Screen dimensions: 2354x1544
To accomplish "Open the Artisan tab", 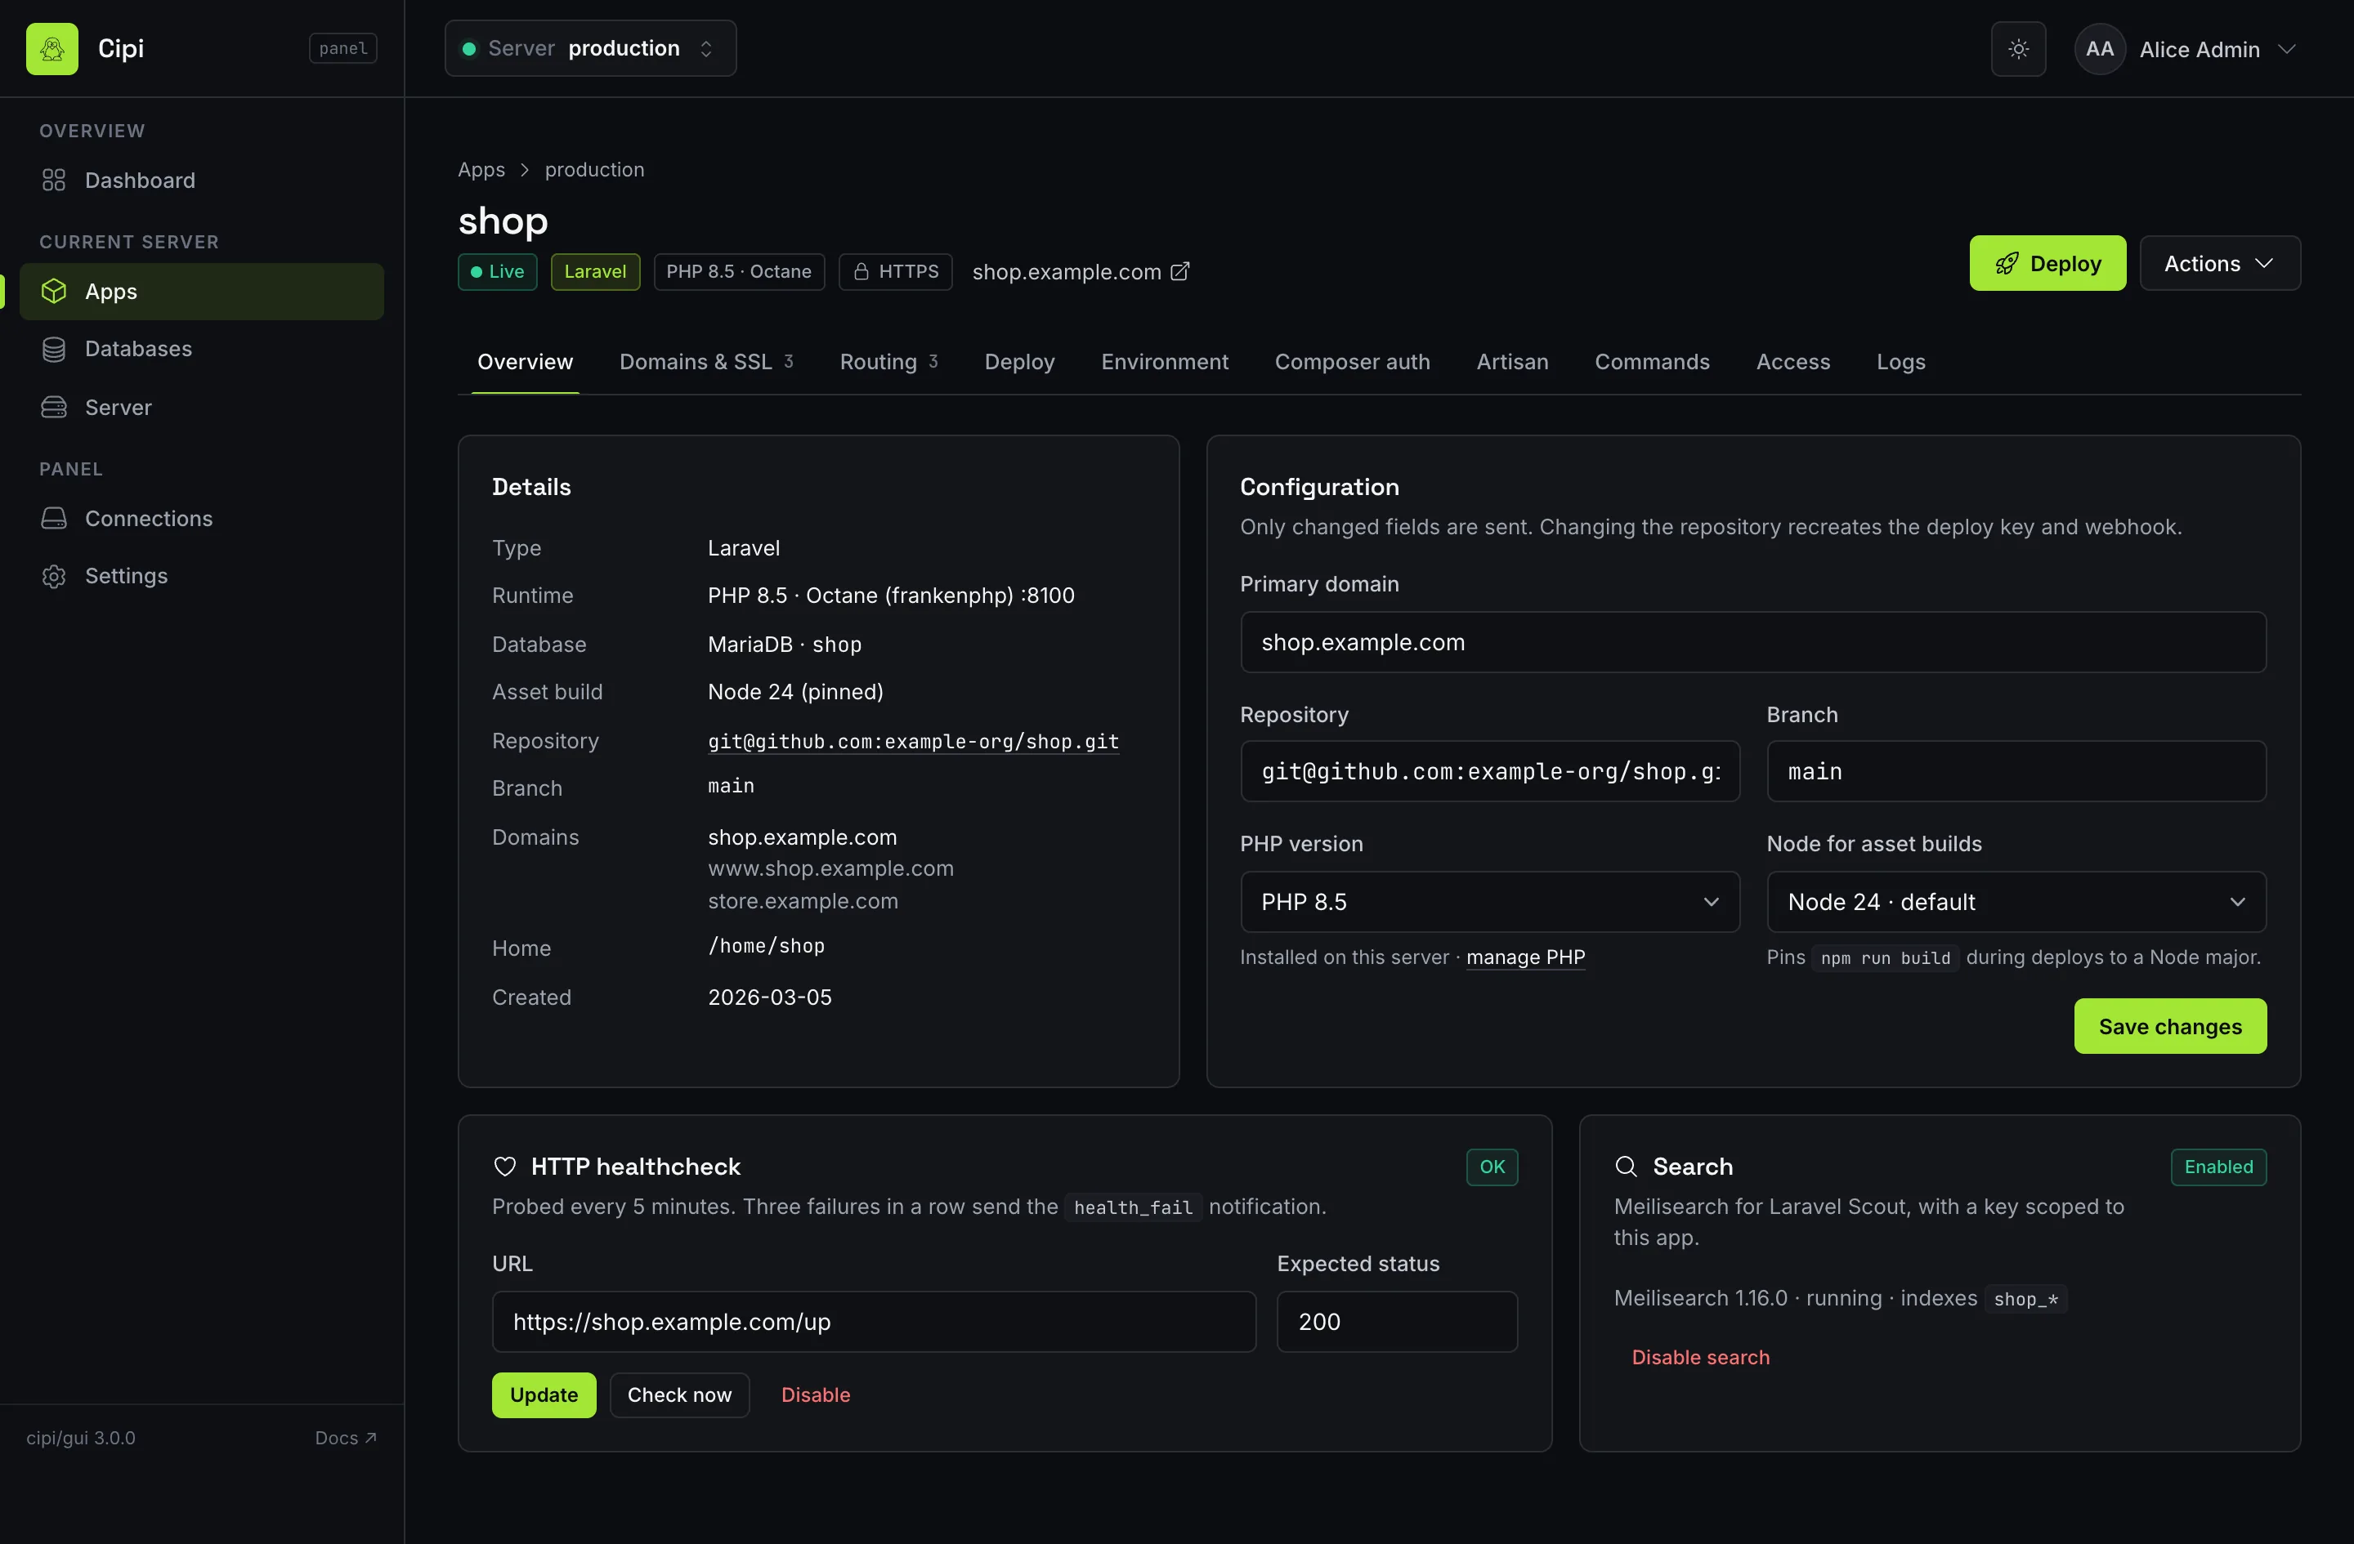I will 1512,362.
